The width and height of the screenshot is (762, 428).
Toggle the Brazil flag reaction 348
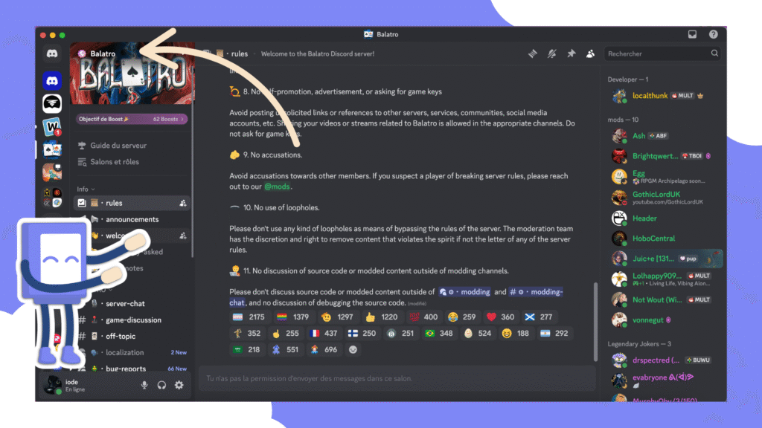pyautogui.click(x=439, y=334)
